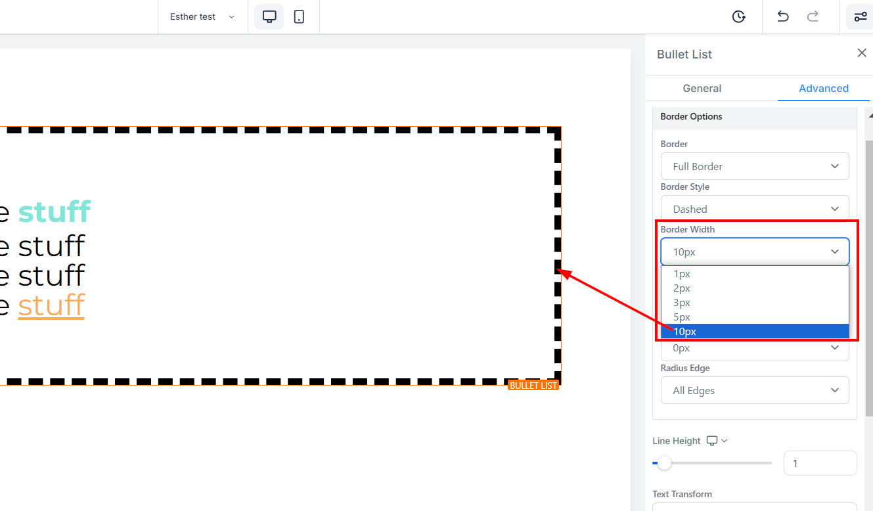This screenshot has height=511, width=873.
Task: Click the undo arrow icon
Action: click(x=782, y=17)
